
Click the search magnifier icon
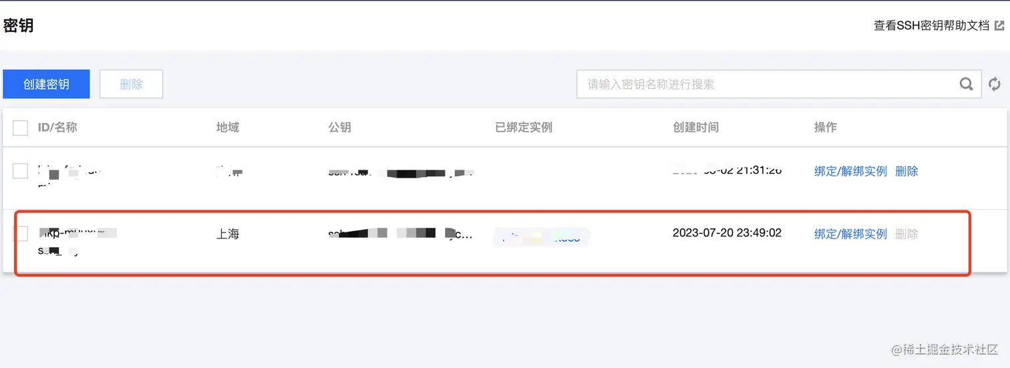point(966,84)
